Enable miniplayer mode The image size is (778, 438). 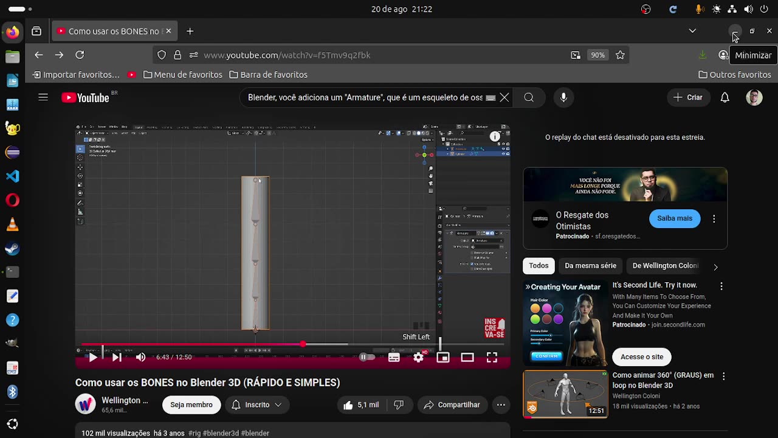click(443, 358)
